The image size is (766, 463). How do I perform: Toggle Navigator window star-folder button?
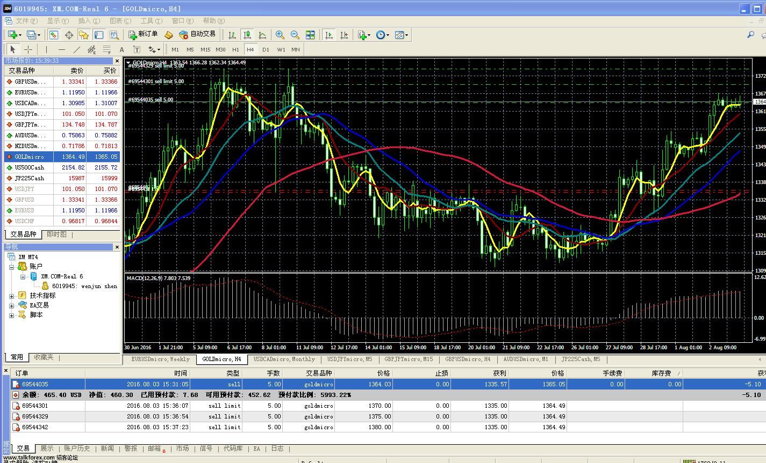point(84,35)
